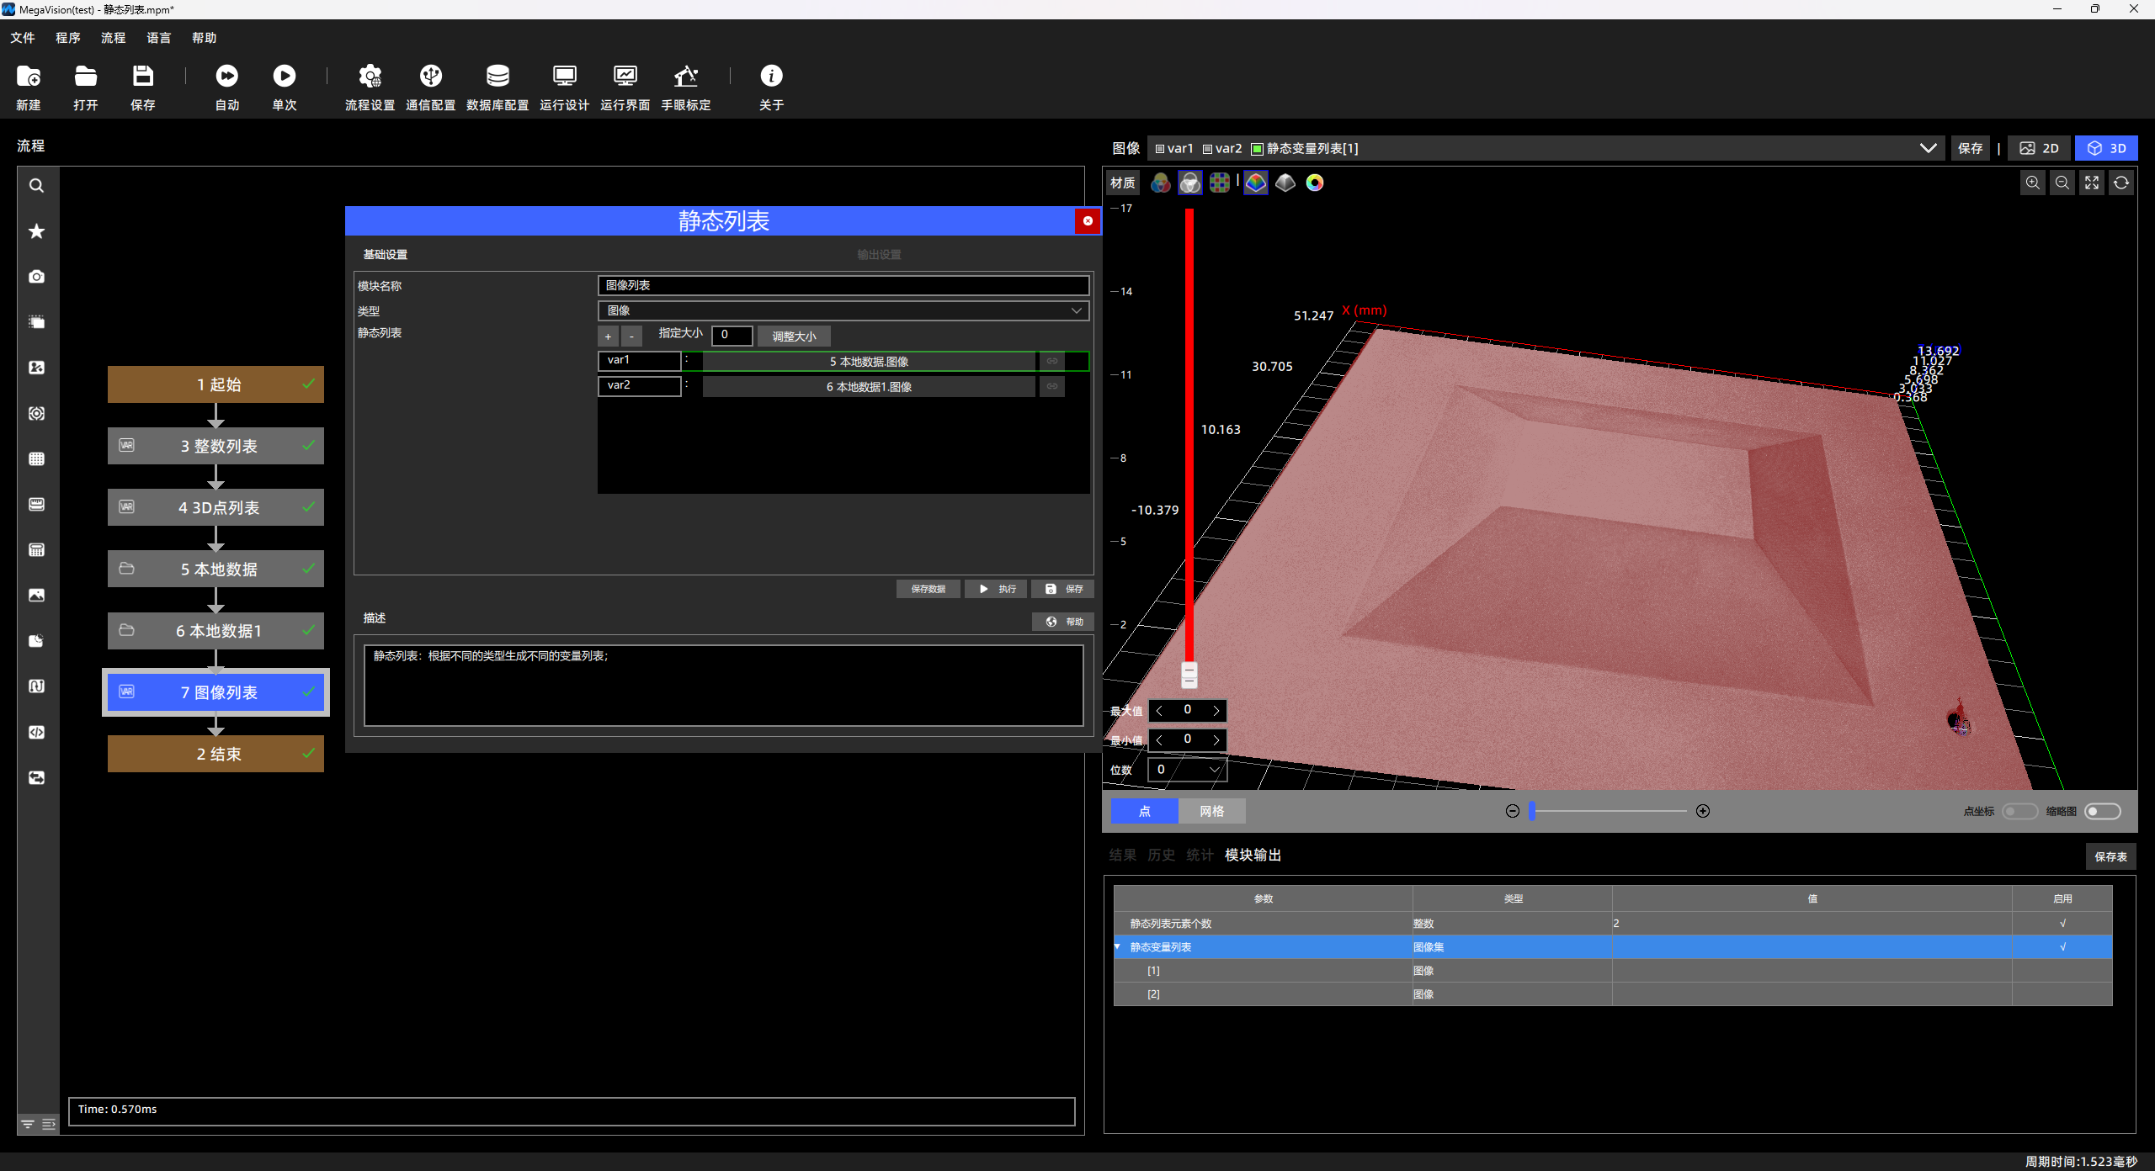Switch point cloud display to 点 mode
Screen dimensions: 2155x1171
1144,812
